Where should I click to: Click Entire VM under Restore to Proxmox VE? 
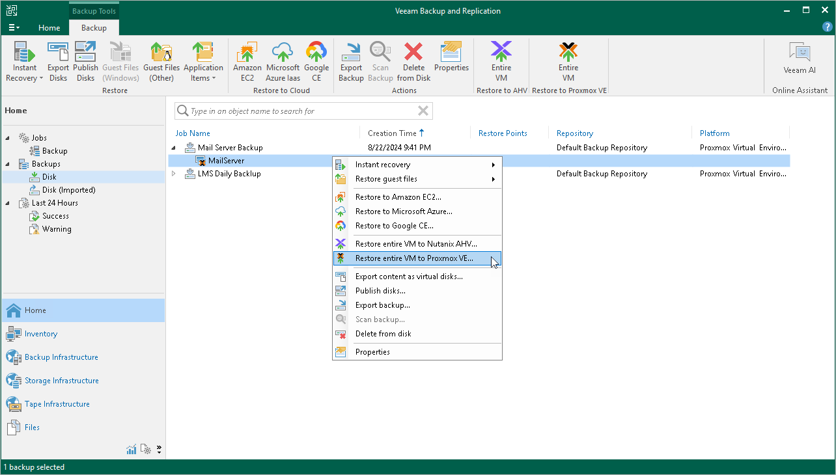click(568, 62)
